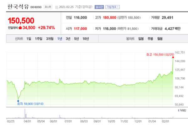Click the current price 150,500

point(21,21)
